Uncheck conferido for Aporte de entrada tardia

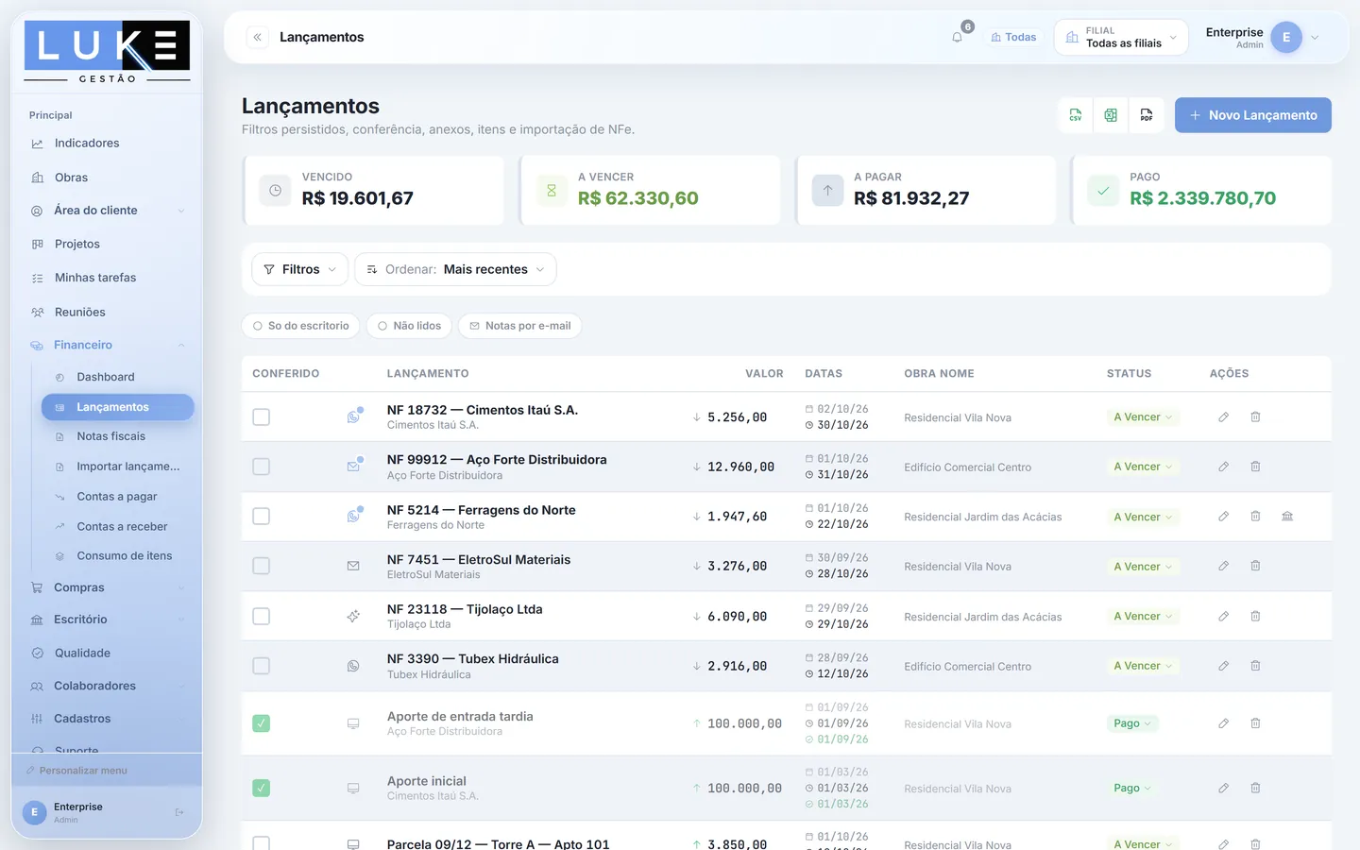(x=262, y=723)
